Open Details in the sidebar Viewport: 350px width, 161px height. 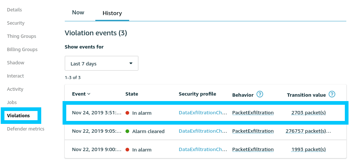click(x=14, y=10)
